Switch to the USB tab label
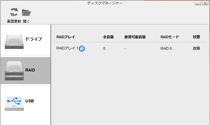 click(30, 101)
